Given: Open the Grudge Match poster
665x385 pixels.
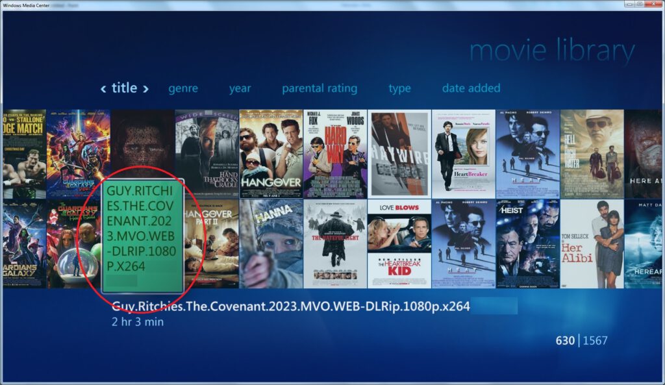Looking at the screenshot, I should coord(24,154).
